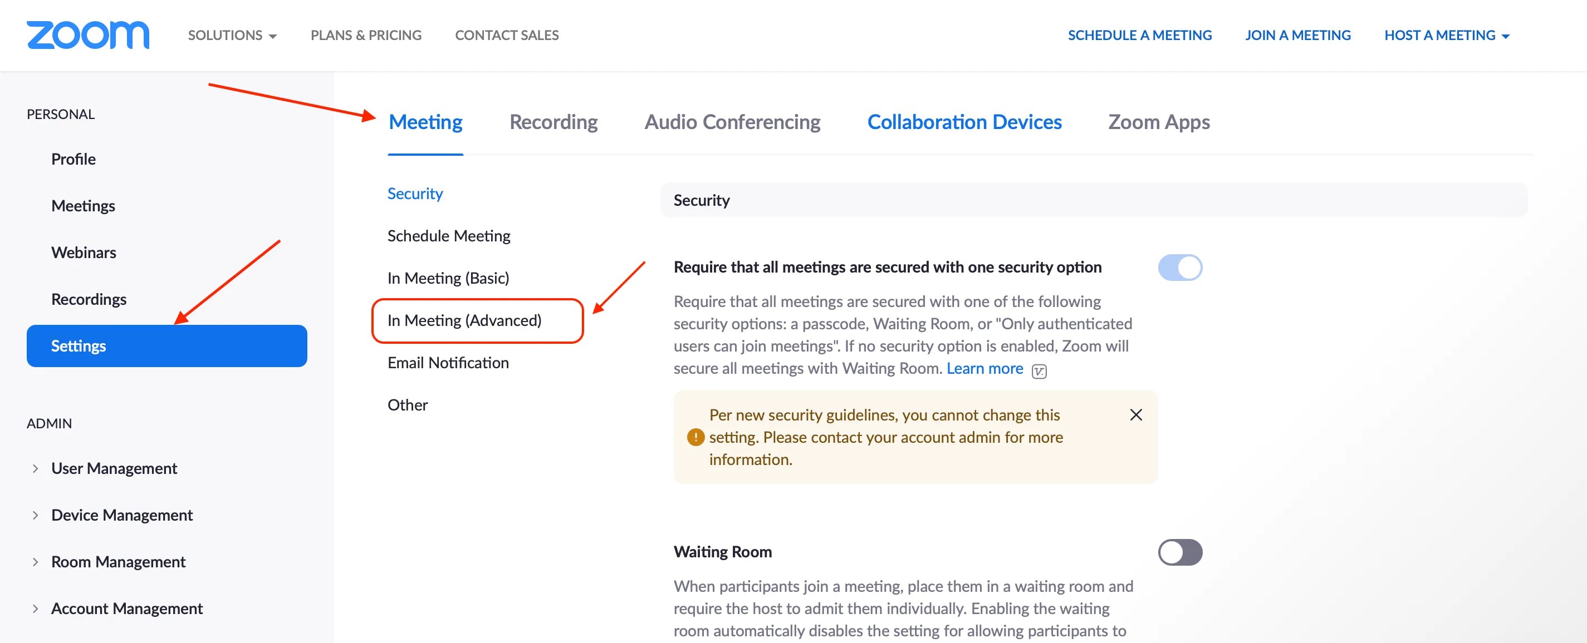This screenshot has width=1587, height=643.
Task: Click Schedule a Meeting
Action: pos(1140,35)
